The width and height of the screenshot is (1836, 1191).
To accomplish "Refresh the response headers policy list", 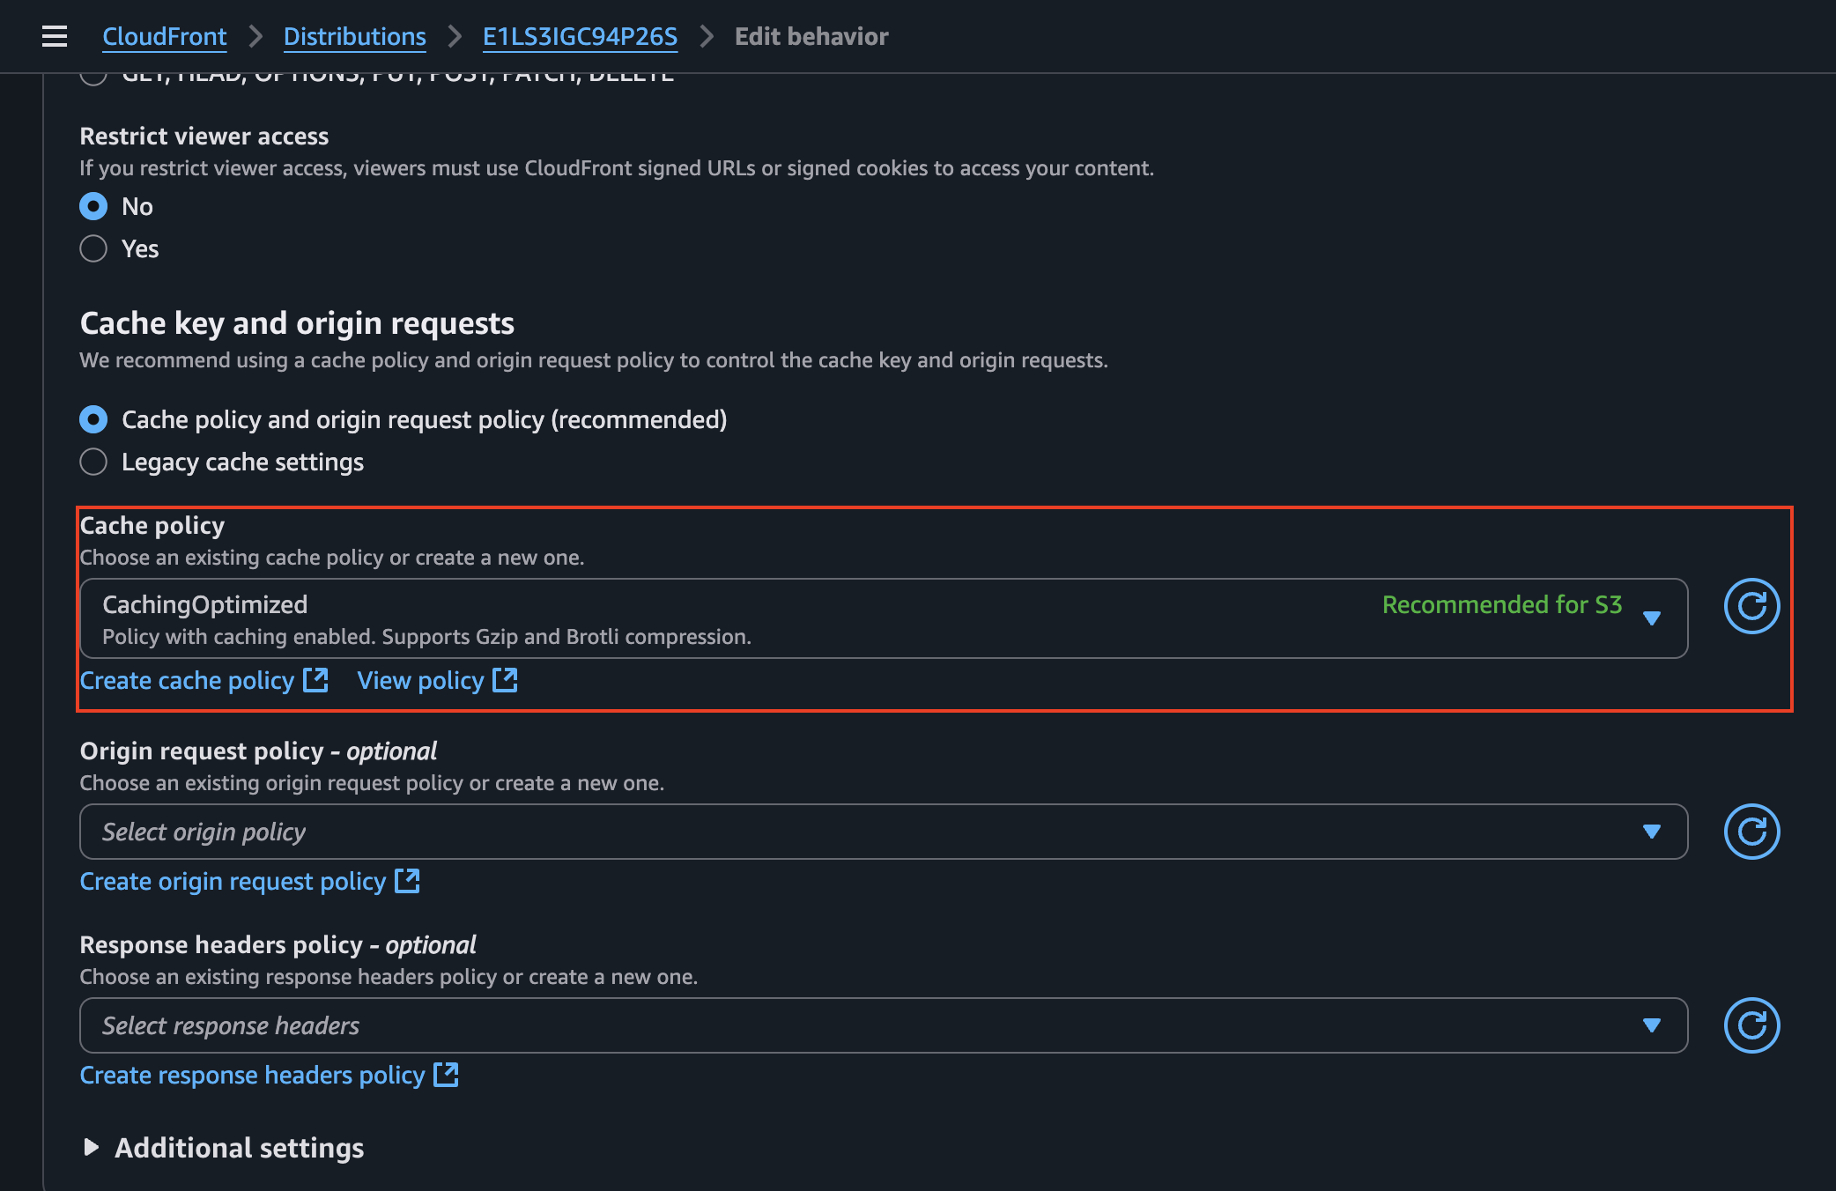I will 1751,1025.
